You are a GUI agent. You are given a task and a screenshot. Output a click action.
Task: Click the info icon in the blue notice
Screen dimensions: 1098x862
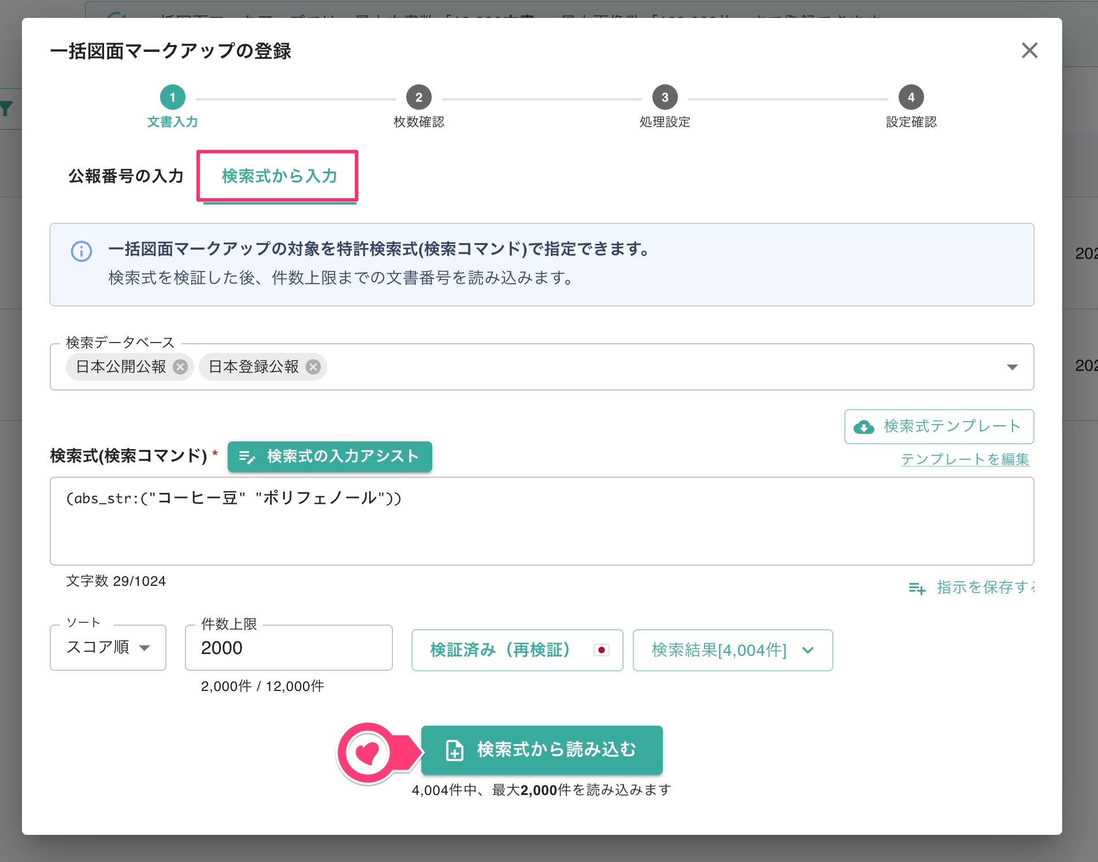(81, 251)
